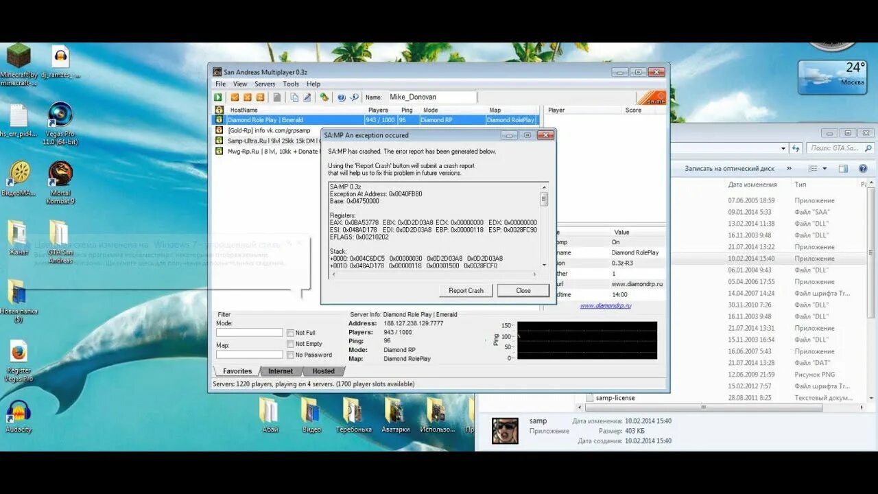Viewport: 878px width, 494px height.
Task: Switch to the Favorites tab
Action: 237,371
